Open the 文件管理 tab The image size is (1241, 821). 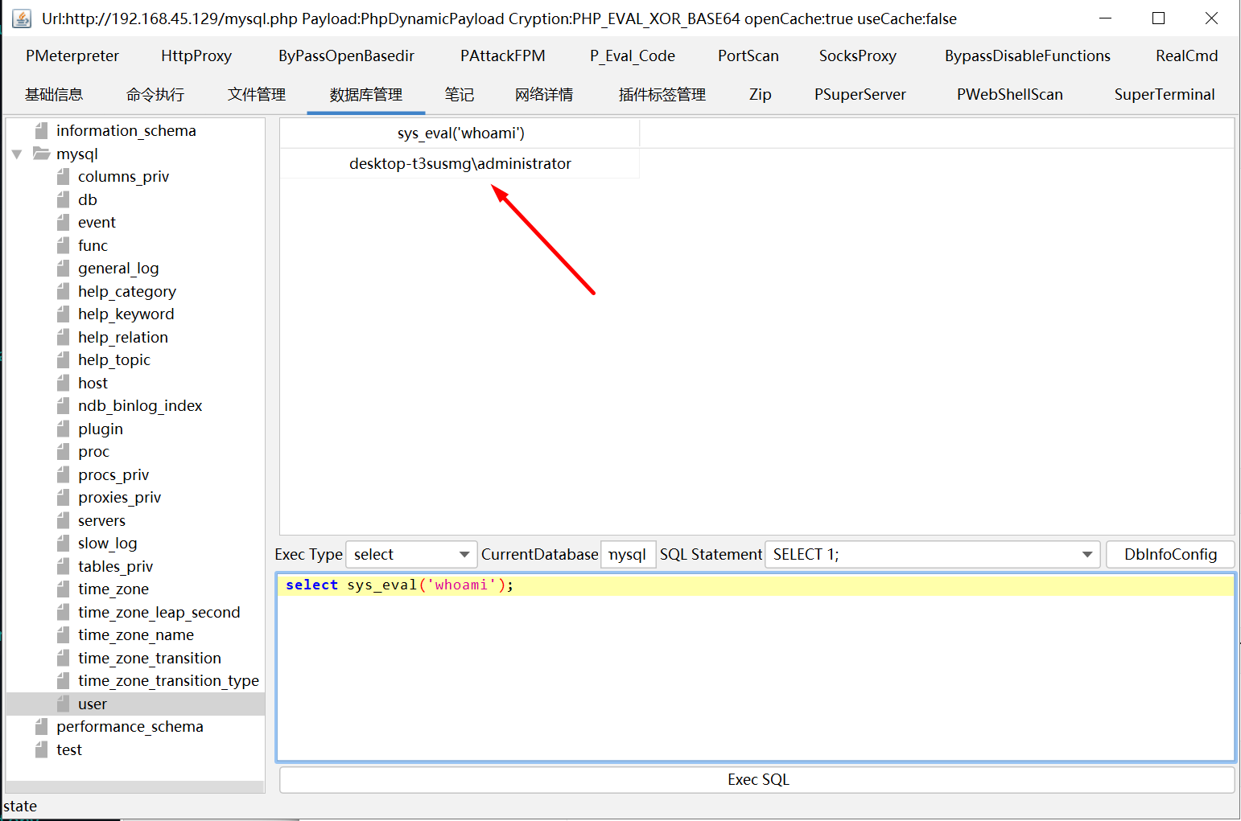[x=257, y=94]
